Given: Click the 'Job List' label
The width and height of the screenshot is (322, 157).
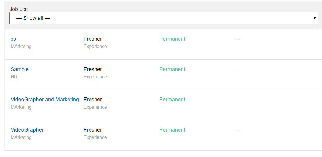Looking at the screenshot, I should 19,9.
